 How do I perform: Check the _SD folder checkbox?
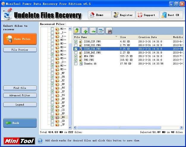(x=52, y=121)
